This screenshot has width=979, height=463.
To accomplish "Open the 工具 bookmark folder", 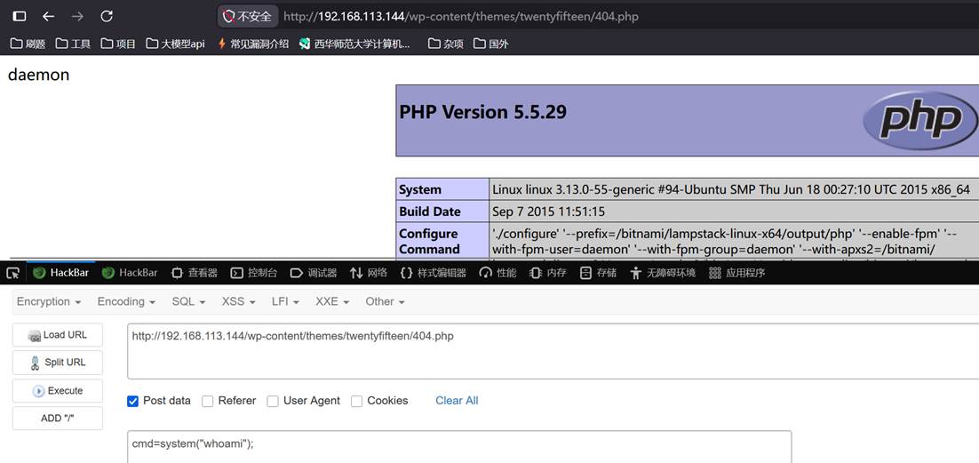I will 73,44.
